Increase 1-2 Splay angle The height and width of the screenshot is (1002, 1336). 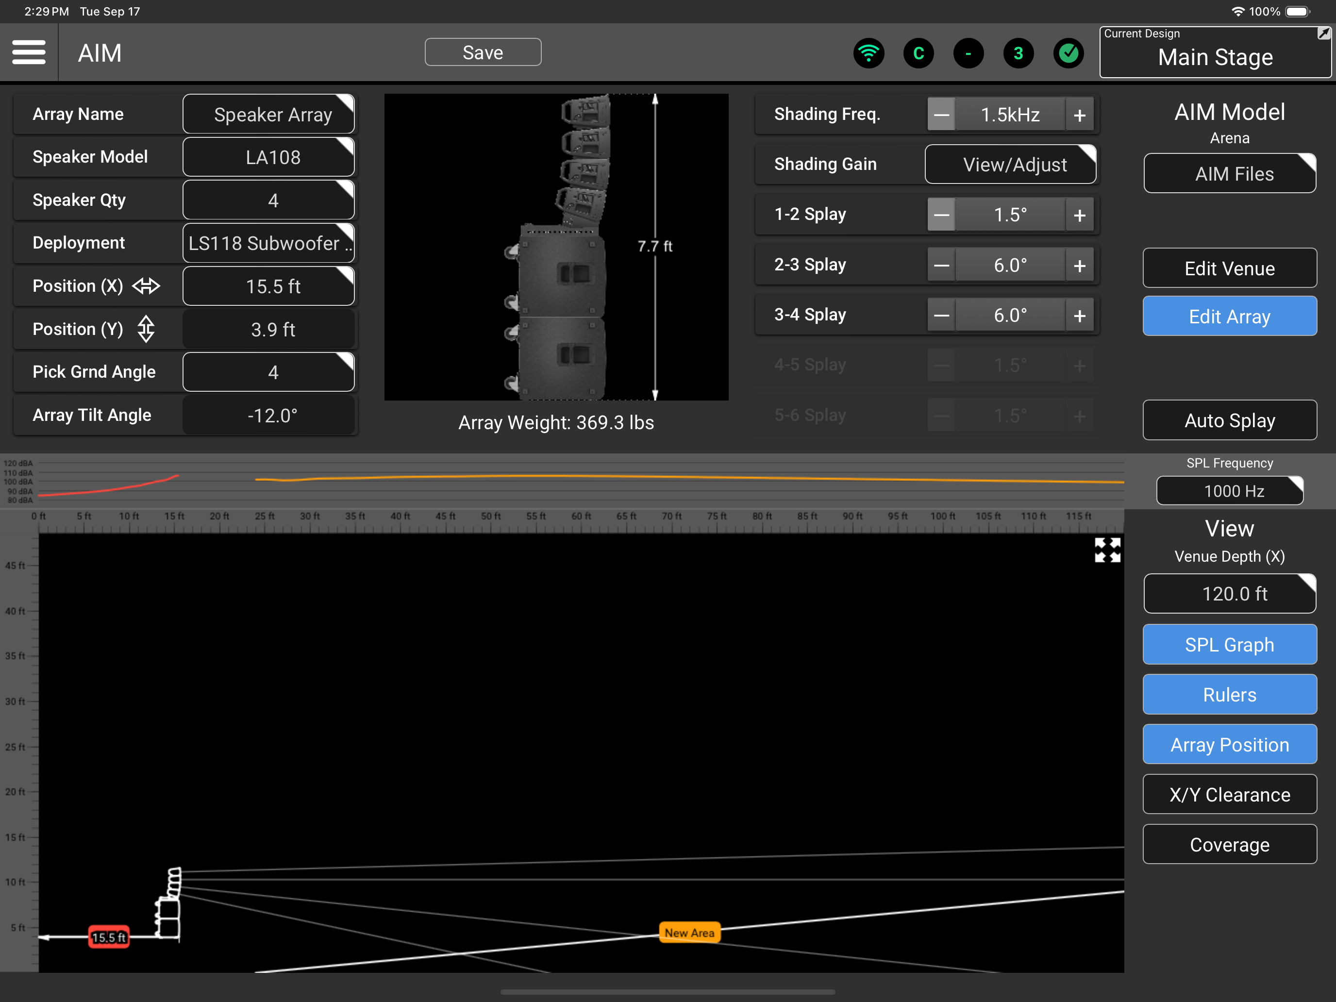[1080, 215]
